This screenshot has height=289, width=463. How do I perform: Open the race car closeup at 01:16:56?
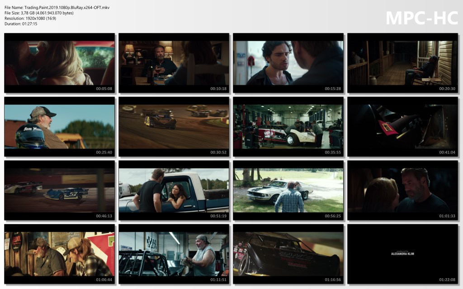tap(288, 254)
